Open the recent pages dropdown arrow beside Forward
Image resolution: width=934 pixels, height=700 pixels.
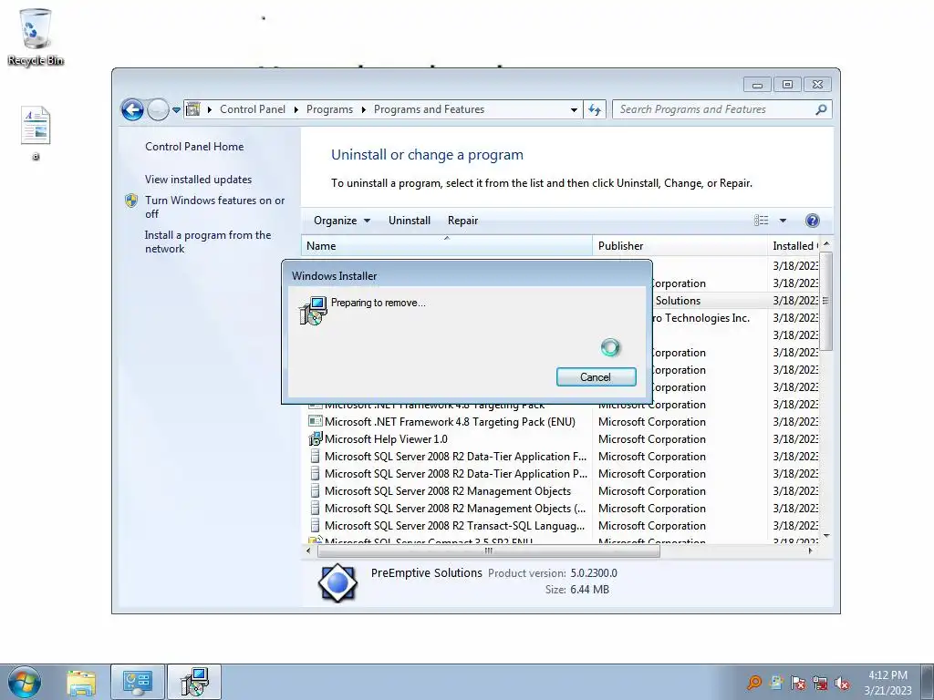click(176, 110)
